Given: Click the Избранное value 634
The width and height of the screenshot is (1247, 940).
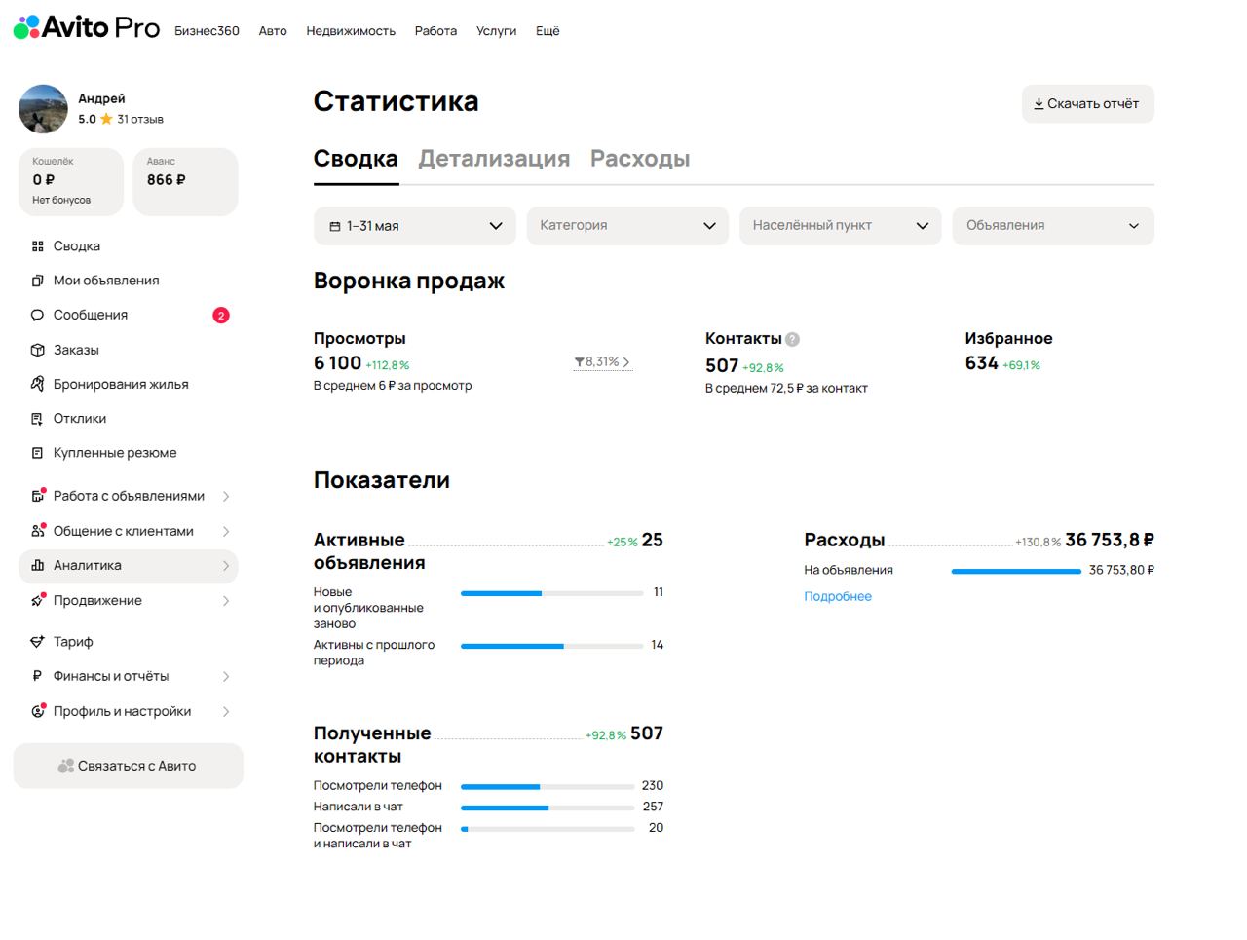Looking at the screenshot, I should pyautogui.click(x=981, y=363).
